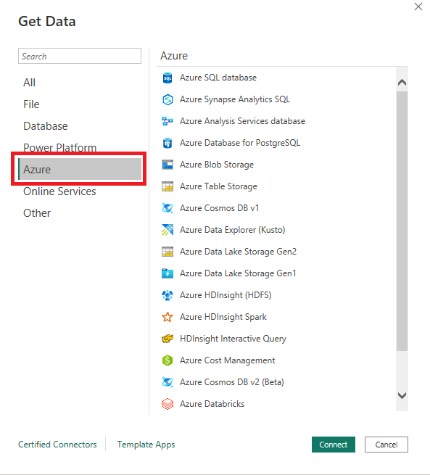Click the Azure Data Lake Storage Gen1 icon
430x475 pixels.
tap(168, 273)
